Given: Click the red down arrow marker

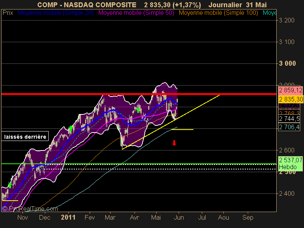Looking at the screenshot, I should tap(174, 143).
